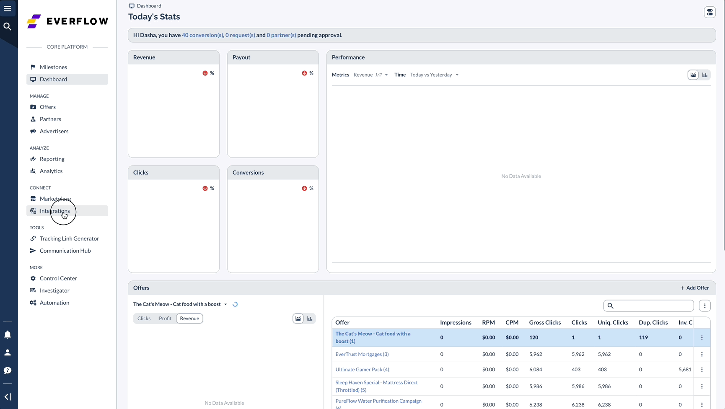Image resolution: width=725 pixels, height=409 pixels.
Task: Open the user profile icon
Action: point(8,352)
